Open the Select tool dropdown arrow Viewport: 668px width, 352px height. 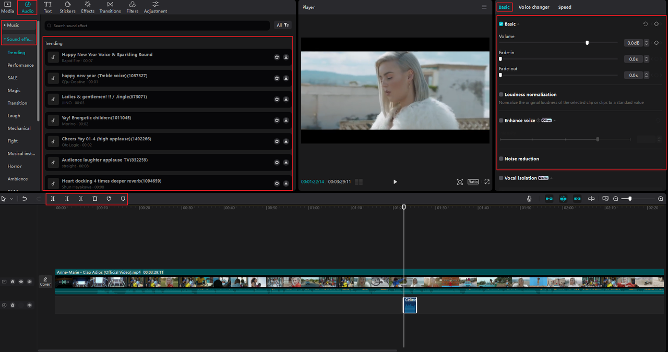click(11, 199)
